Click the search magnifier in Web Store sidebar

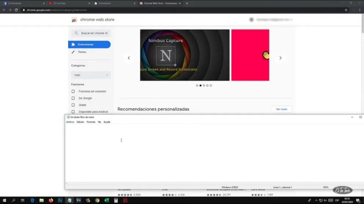(76, 33)
